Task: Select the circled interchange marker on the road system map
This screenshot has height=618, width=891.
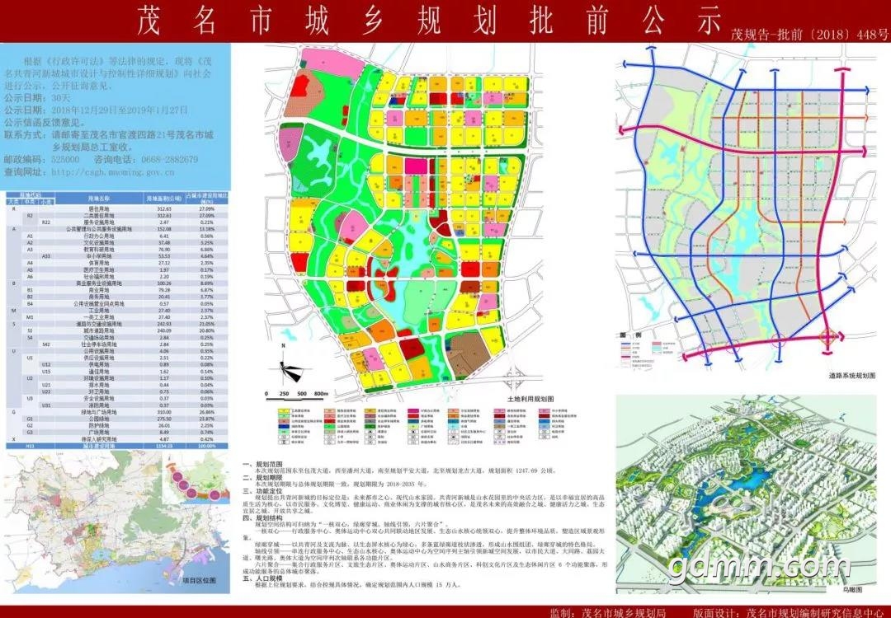Action: click(828, 338)
